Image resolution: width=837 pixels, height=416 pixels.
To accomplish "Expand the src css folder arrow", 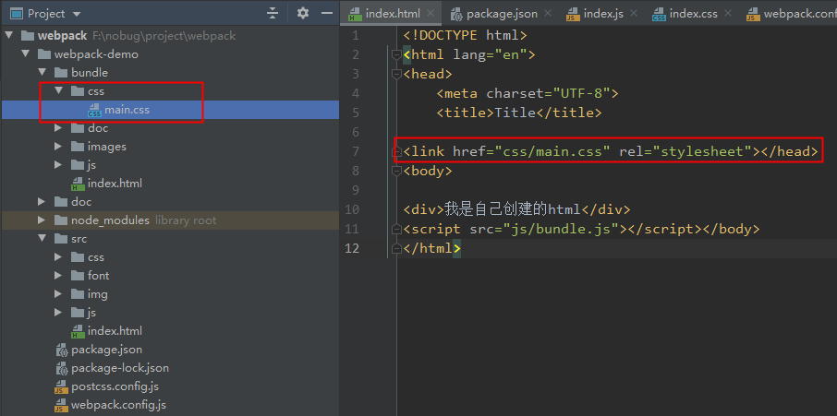I will 59,257.
